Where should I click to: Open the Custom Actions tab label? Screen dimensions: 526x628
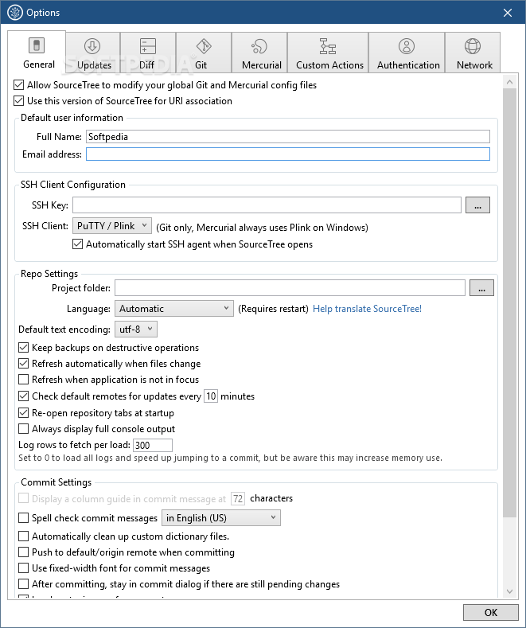pyautogui.click(x=330, y=65)
